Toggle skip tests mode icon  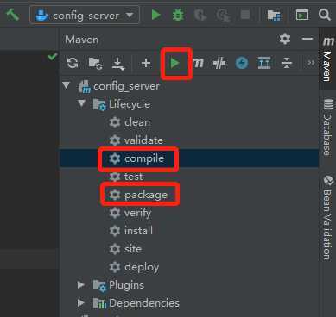242,63
